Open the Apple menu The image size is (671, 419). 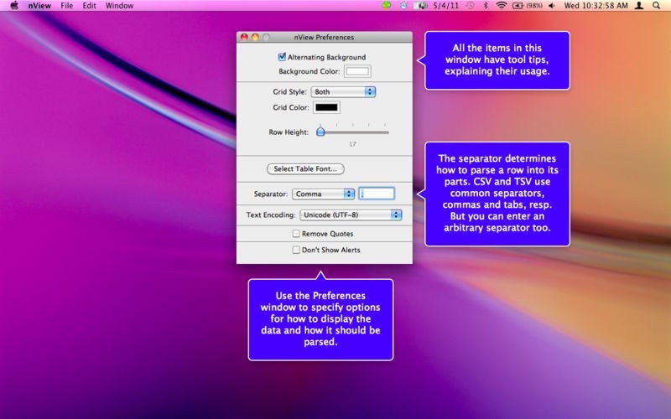14,6
